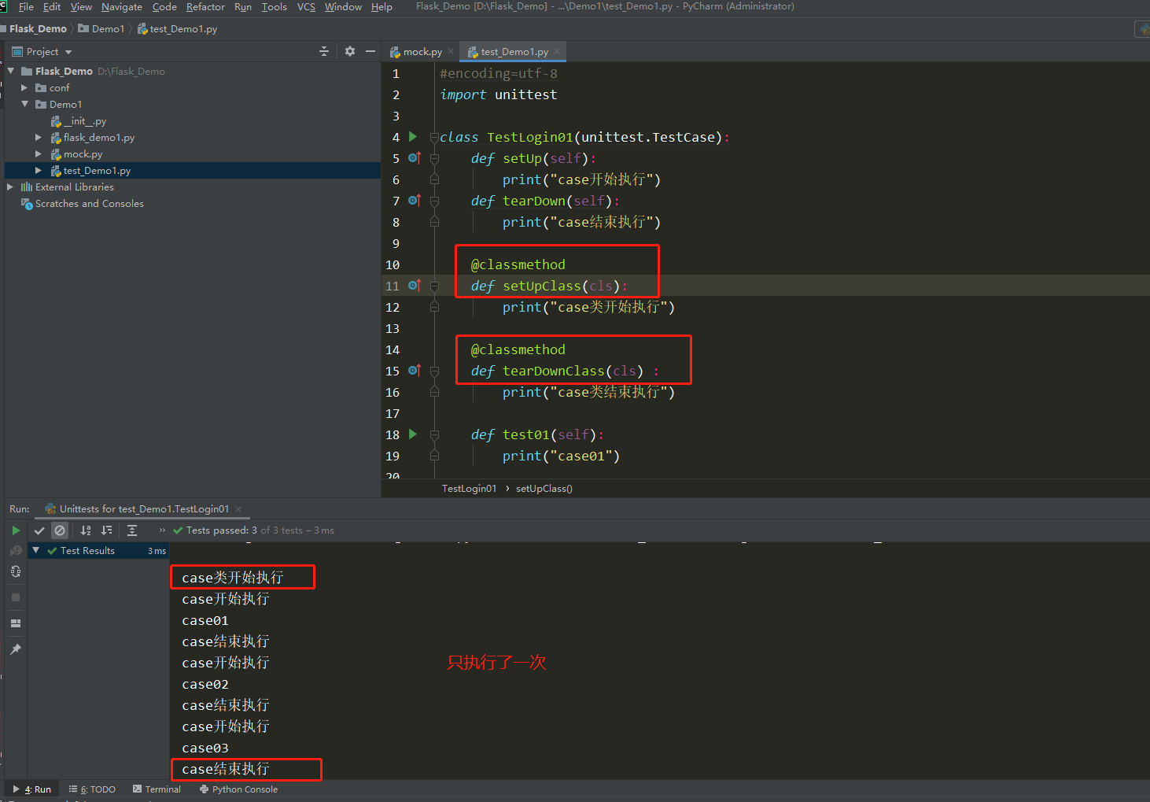Toggle Show Ignored tests button

[60, 530]
